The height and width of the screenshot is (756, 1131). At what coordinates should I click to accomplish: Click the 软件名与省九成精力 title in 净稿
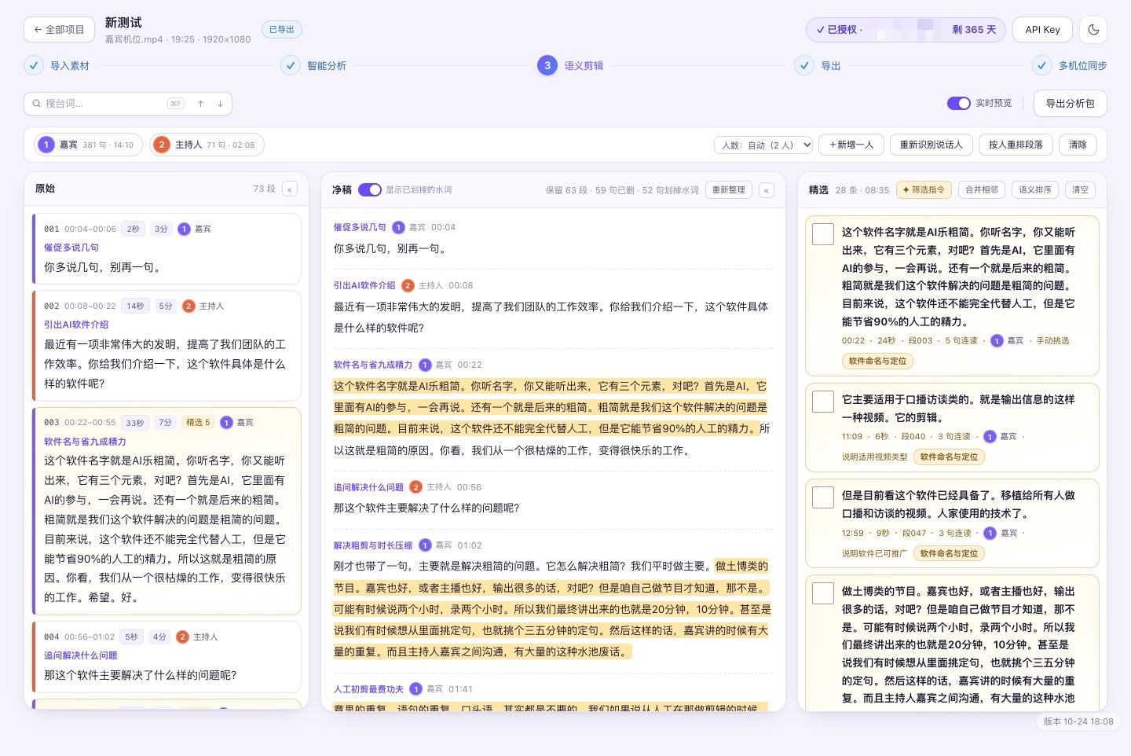point(373,365)
